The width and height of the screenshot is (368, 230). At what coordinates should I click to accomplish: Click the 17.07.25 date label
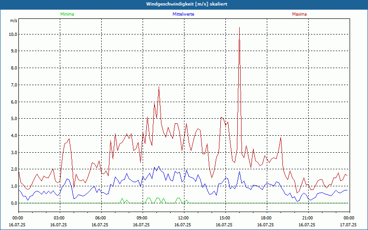point(348,225)
